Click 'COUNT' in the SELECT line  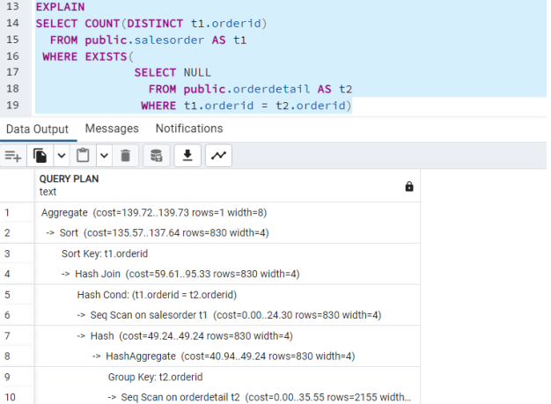[x=102, y=24]
